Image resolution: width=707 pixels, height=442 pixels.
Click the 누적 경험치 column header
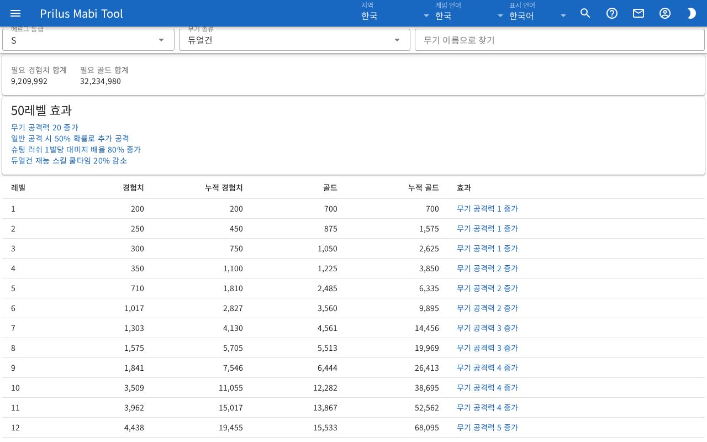(224, 188)
